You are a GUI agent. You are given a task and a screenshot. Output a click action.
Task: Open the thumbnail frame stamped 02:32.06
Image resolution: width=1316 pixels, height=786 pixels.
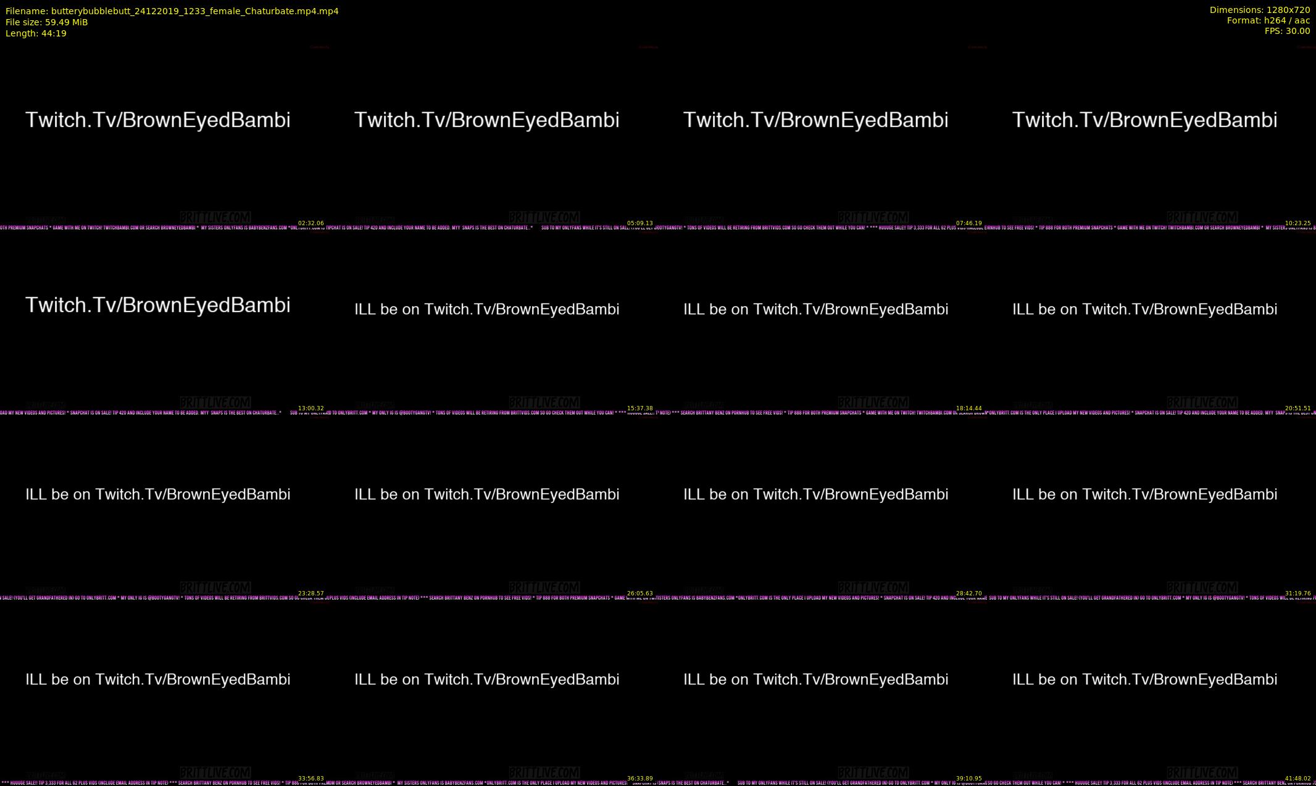(x=164, y=137)
